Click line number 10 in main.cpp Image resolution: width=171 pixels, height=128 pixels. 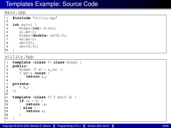click(6, 50)
